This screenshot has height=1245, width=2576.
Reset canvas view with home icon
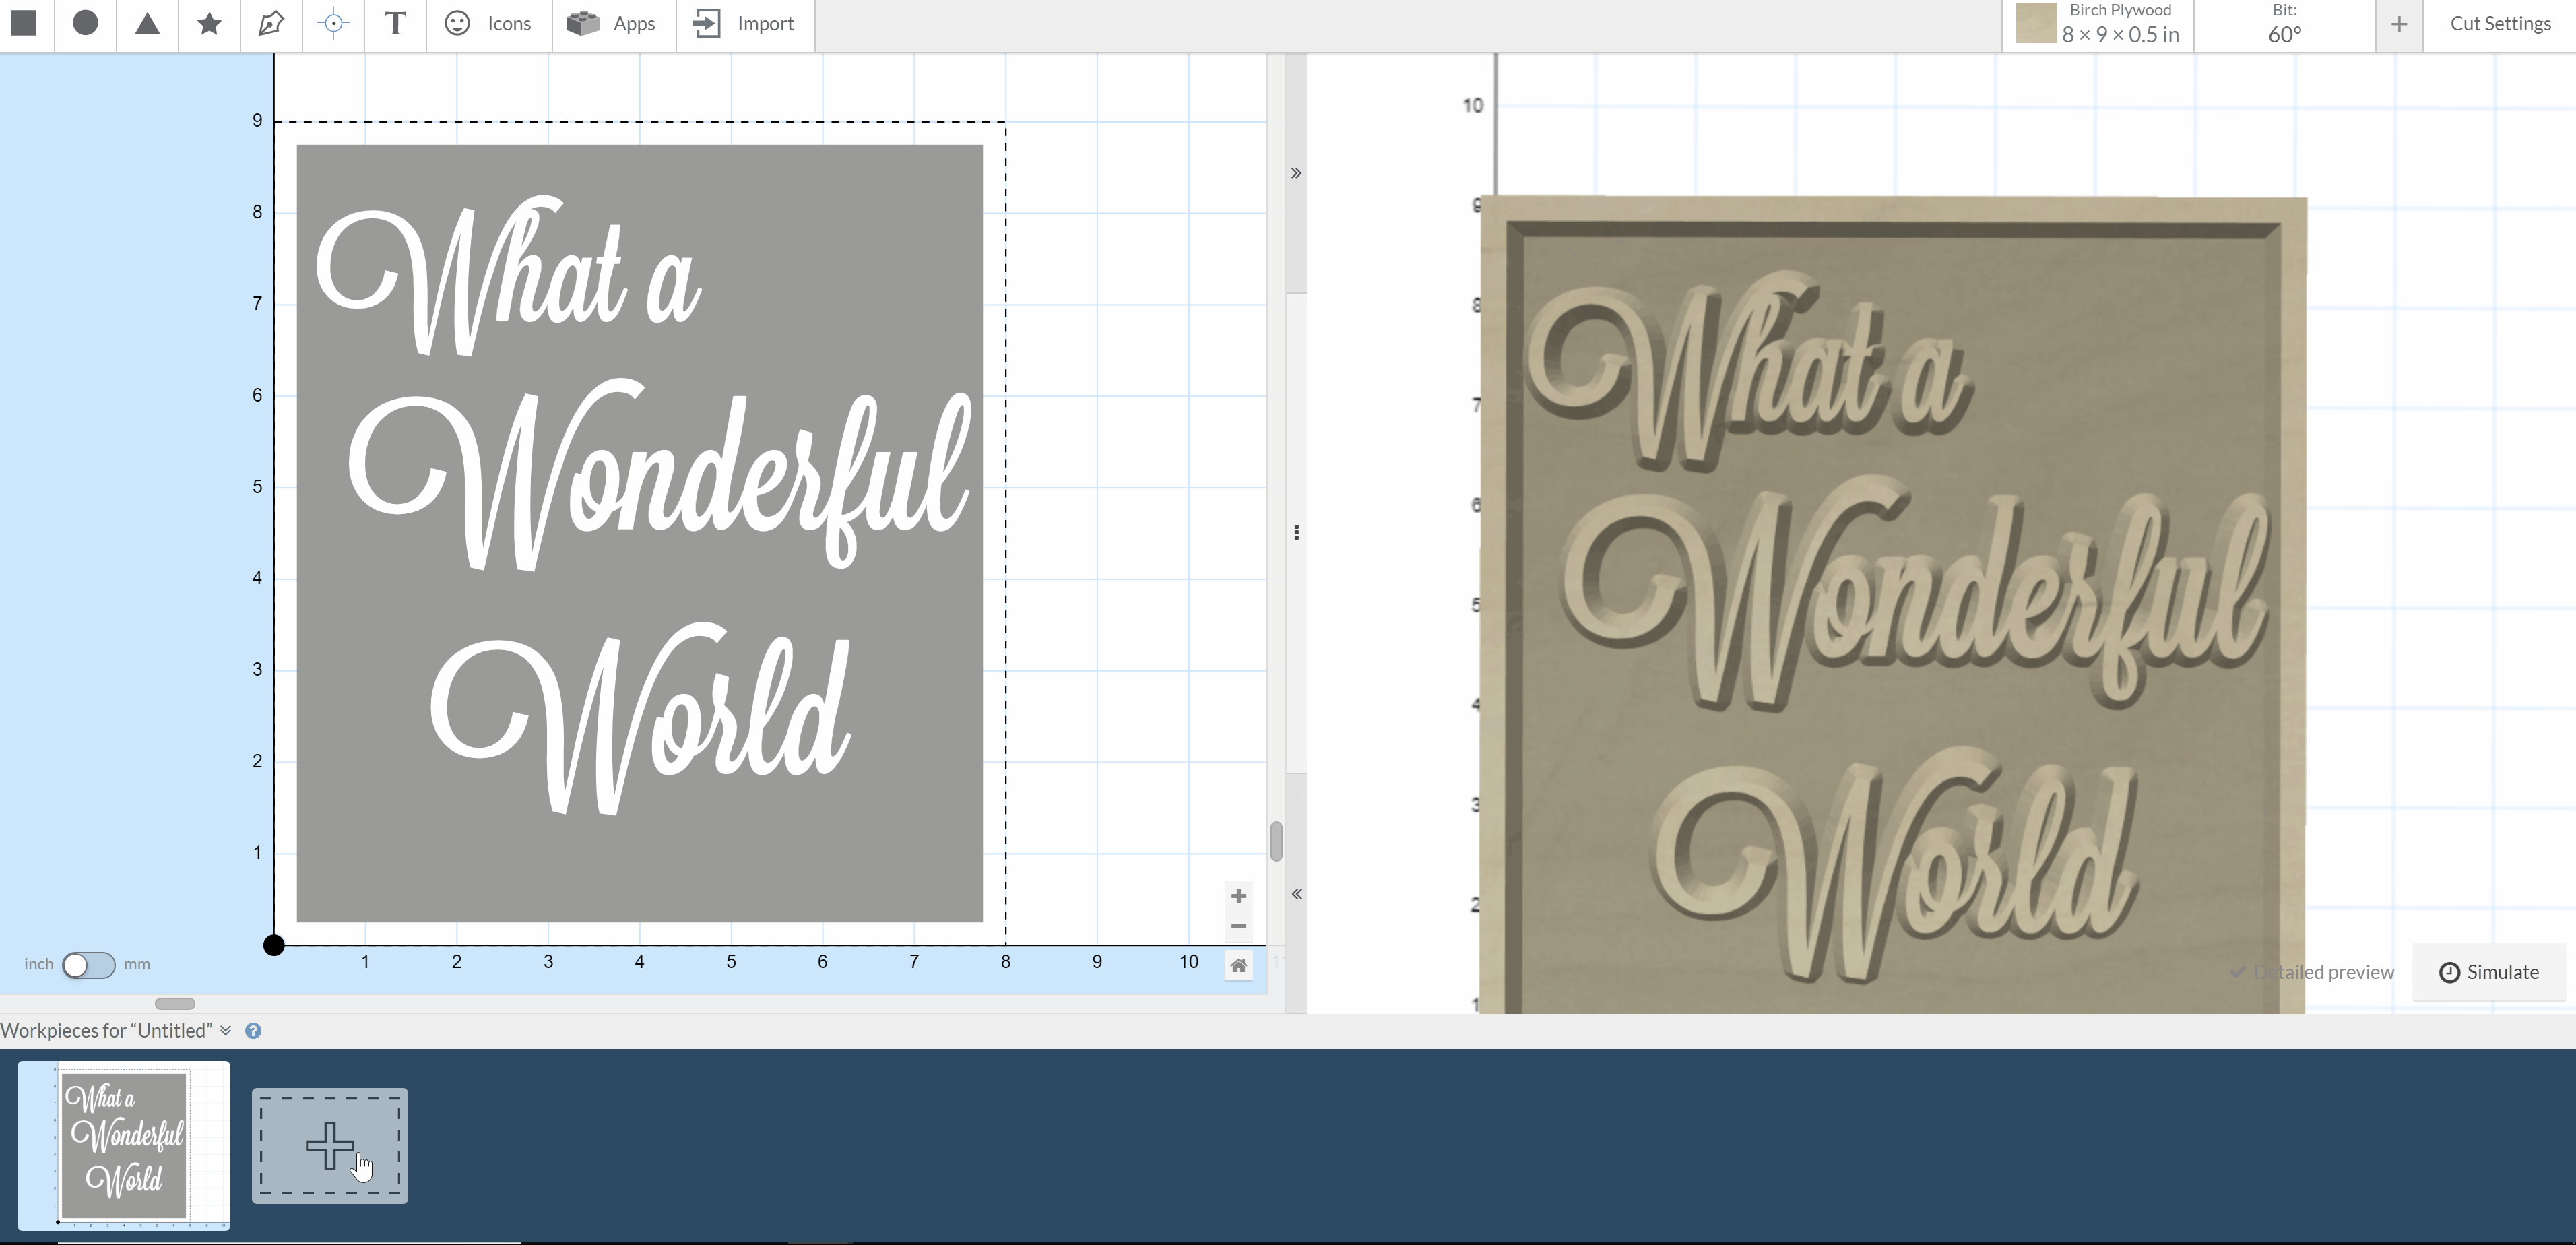[1238, 965]
